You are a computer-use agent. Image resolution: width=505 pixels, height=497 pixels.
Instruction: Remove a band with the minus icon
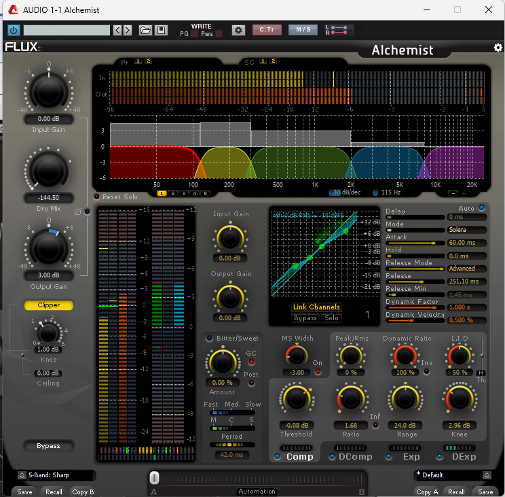tap(453, 193)
